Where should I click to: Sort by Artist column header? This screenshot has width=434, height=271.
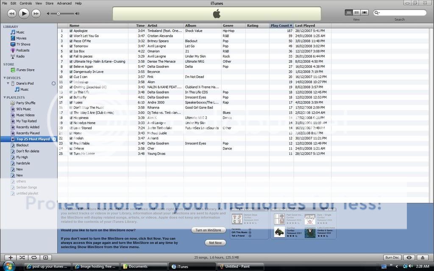coord(165,25)
